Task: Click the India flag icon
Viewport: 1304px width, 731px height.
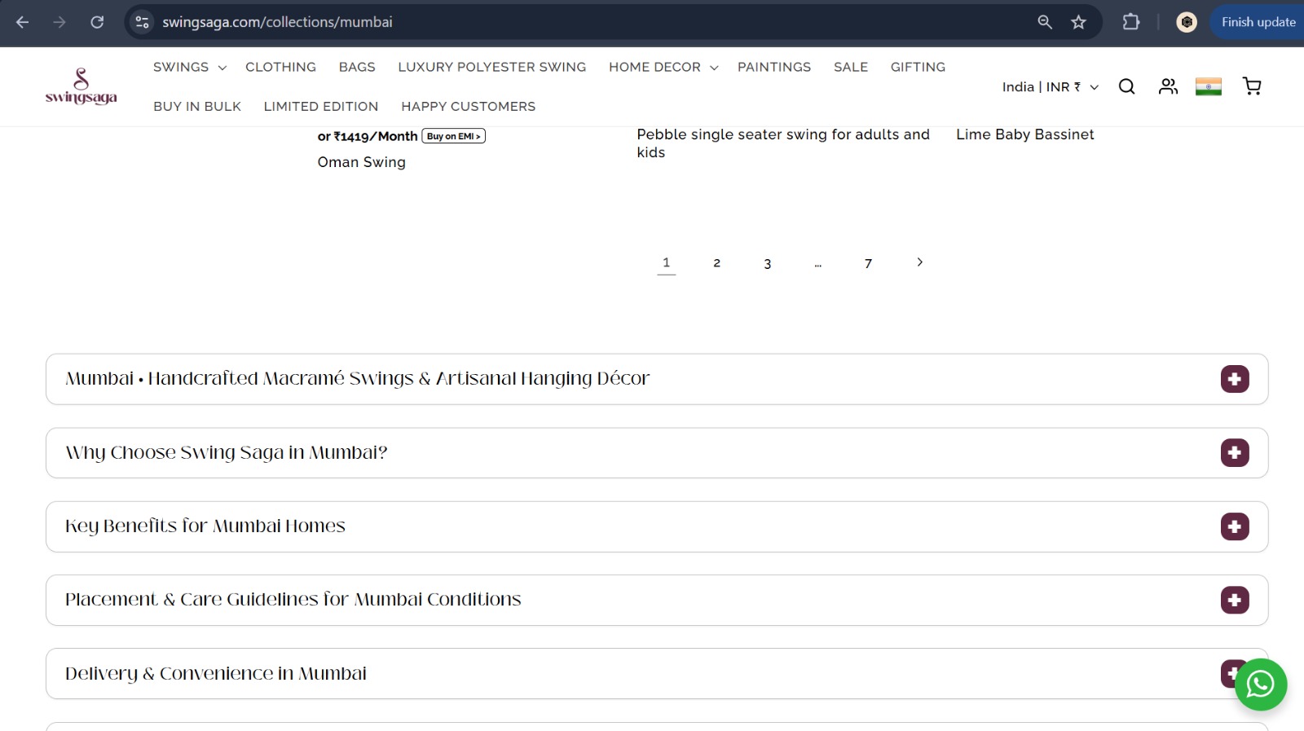Action: pos(1209,86)
